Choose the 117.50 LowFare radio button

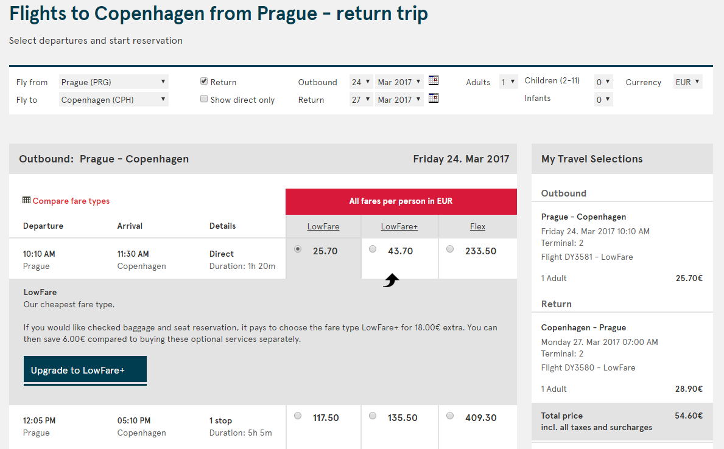(x=298, y=416)
